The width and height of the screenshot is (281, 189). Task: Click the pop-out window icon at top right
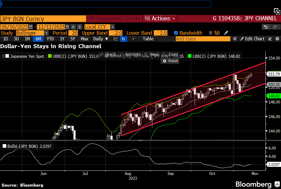pyautogui.click(x=277, y=11)
